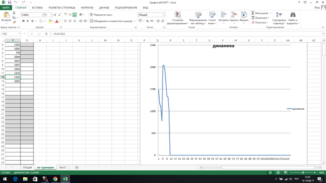This screenshot has width=326, height=183.
Task: Click the Comma Style (000) icon
Action: pos(152,21)
